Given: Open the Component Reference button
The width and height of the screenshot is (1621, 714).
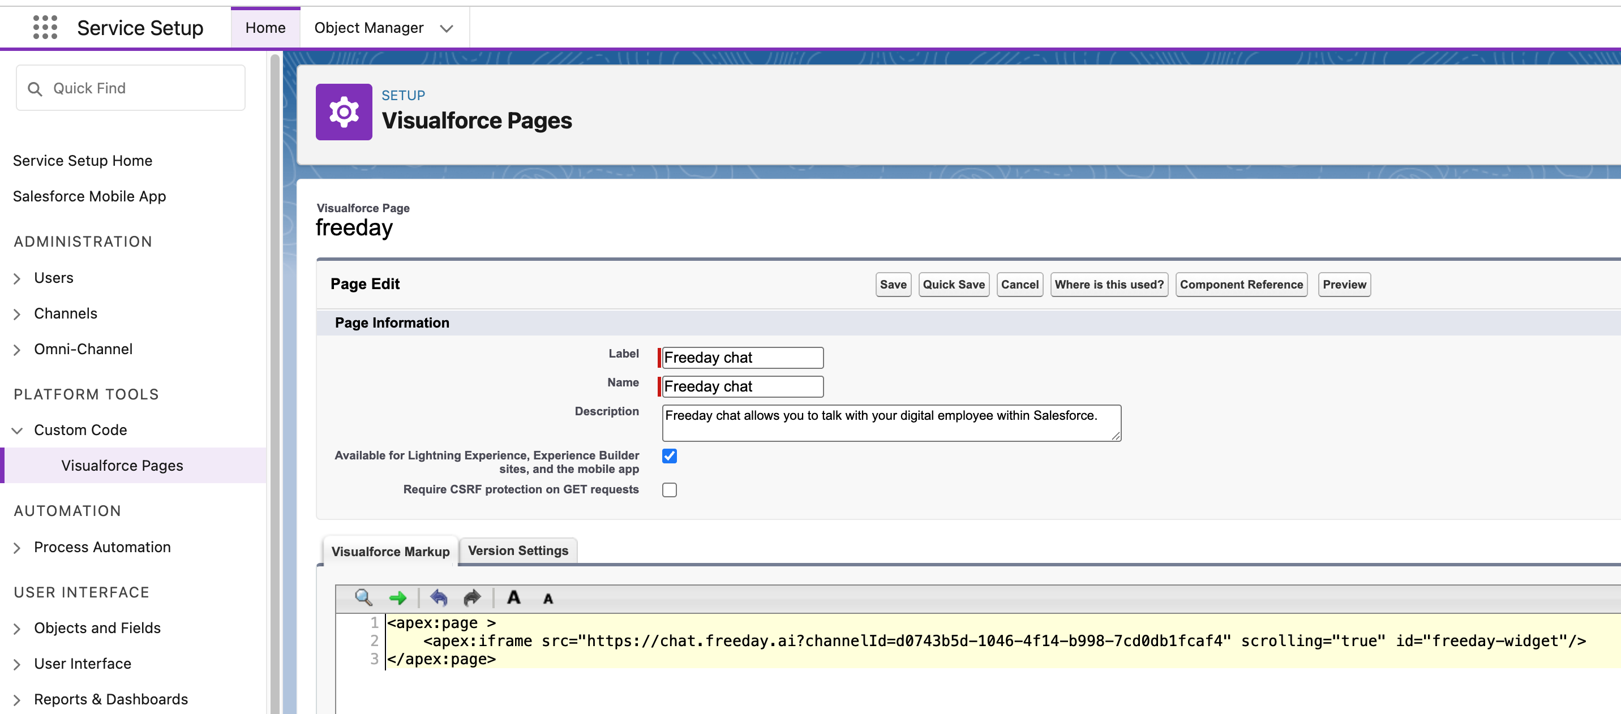Looking at the screenshot, I should tap(1241, 285).
